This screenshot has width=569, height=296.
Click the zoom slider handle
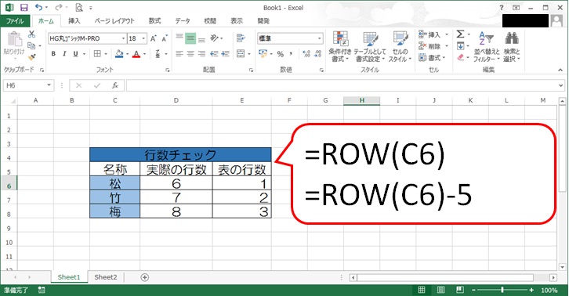coord(502,290)
